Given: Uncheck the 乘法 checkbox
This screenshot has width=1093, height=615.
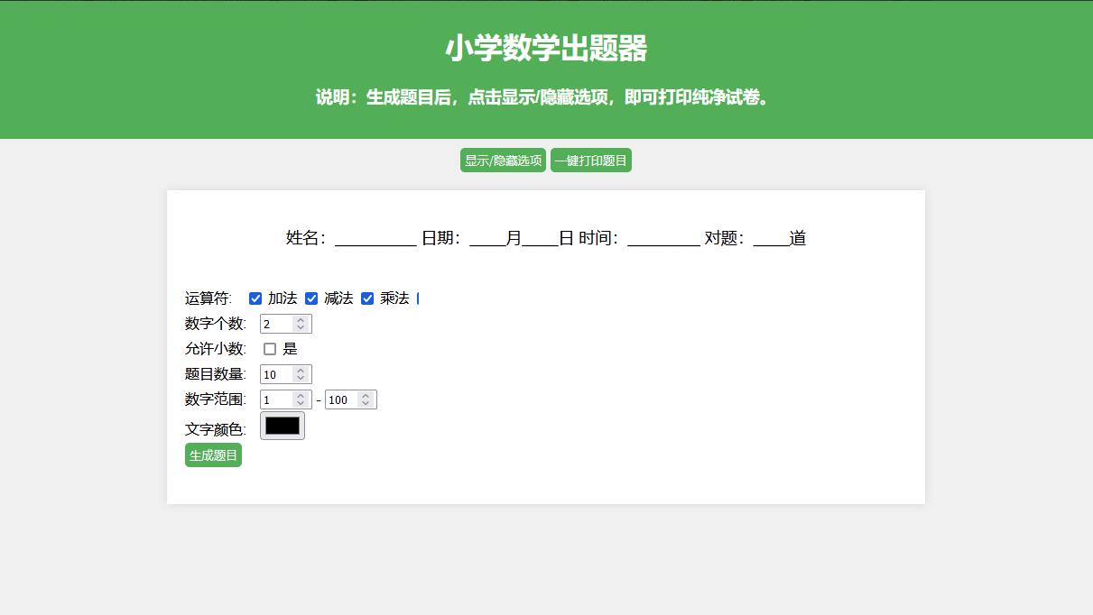Looking at the screenshot, I should tap(367, 298).
